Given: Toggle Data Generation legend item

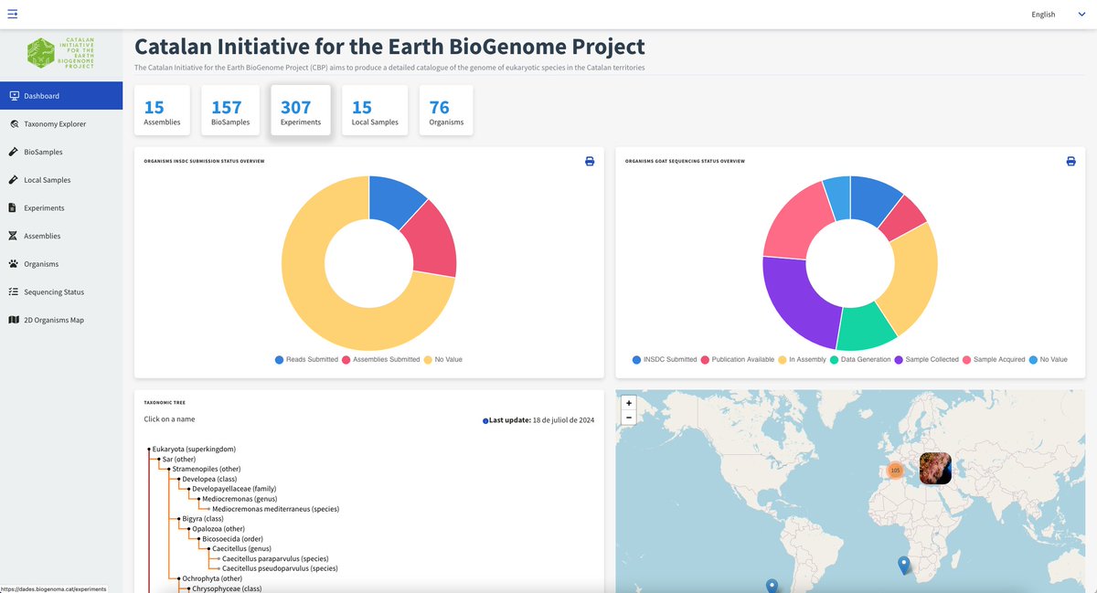Looking at the screenshot, I should pyautogui.click(x=860, y=360).
